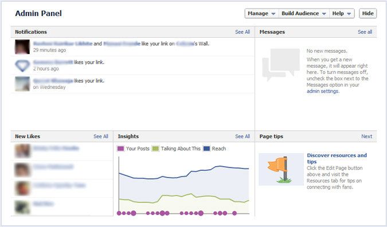See all New Likes

(101, 136)
